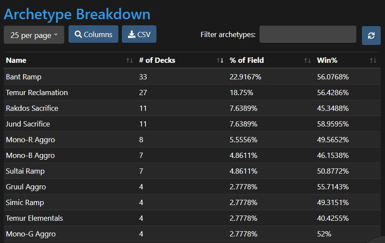Image resolution: width=385 pixels, height=243 pixels.
Task: Select the Sultai Ramp archetype
Action: 26,171
